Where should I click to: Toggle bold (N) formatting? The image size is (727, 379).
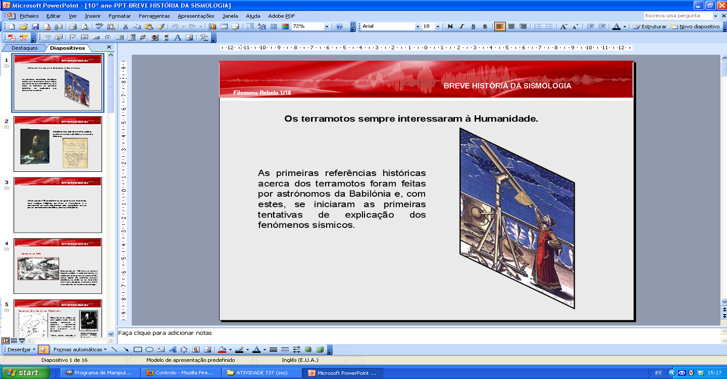(x=450, y=26)
